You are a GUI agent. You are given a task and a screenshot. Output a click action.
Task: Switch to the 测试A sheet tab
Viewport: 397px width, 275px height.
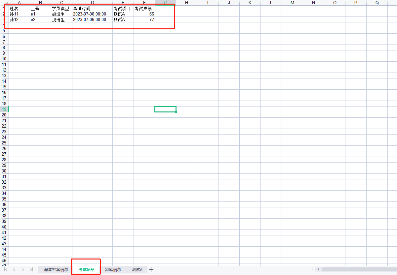[x=137, y=269]
